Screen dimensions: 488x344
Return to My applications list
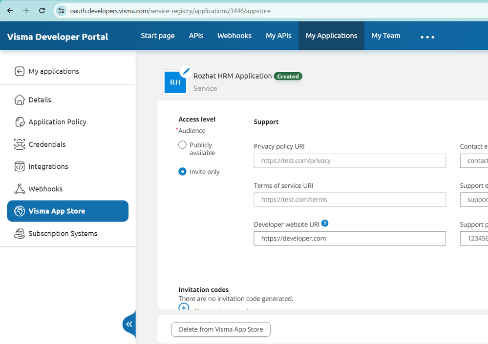click(x=53, y=71)
